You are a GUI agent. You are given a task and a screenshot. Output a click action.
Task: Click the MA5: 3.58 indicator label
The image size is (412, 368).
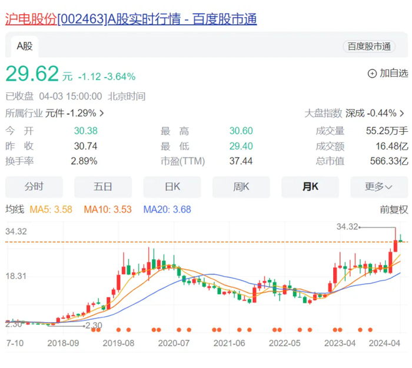click(x=51, y=210)
